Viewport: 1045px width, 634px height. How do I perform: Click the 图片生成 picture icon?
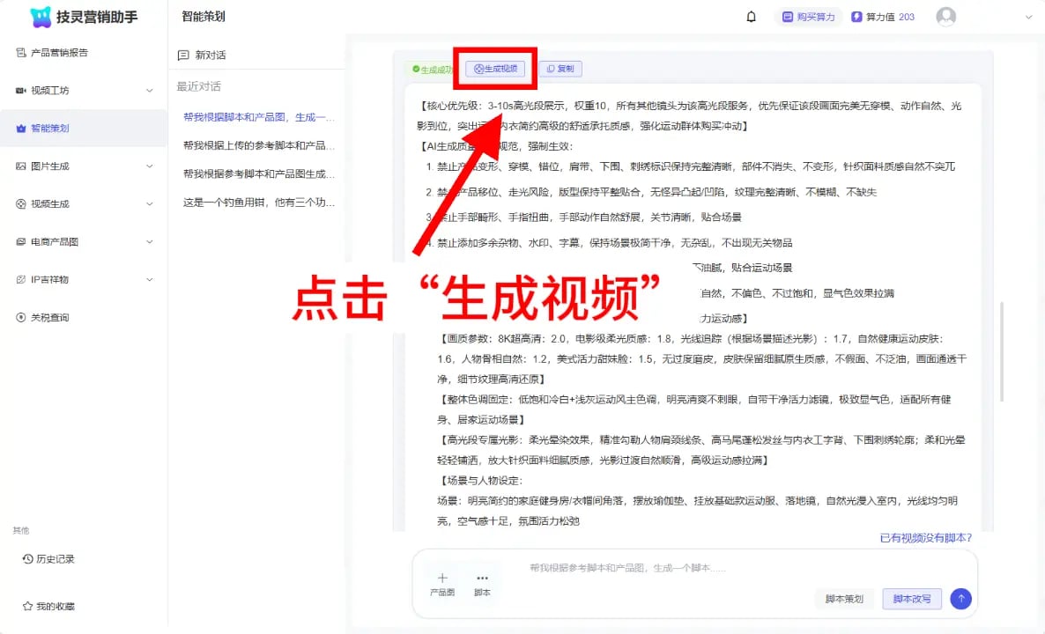pos(20,166)
